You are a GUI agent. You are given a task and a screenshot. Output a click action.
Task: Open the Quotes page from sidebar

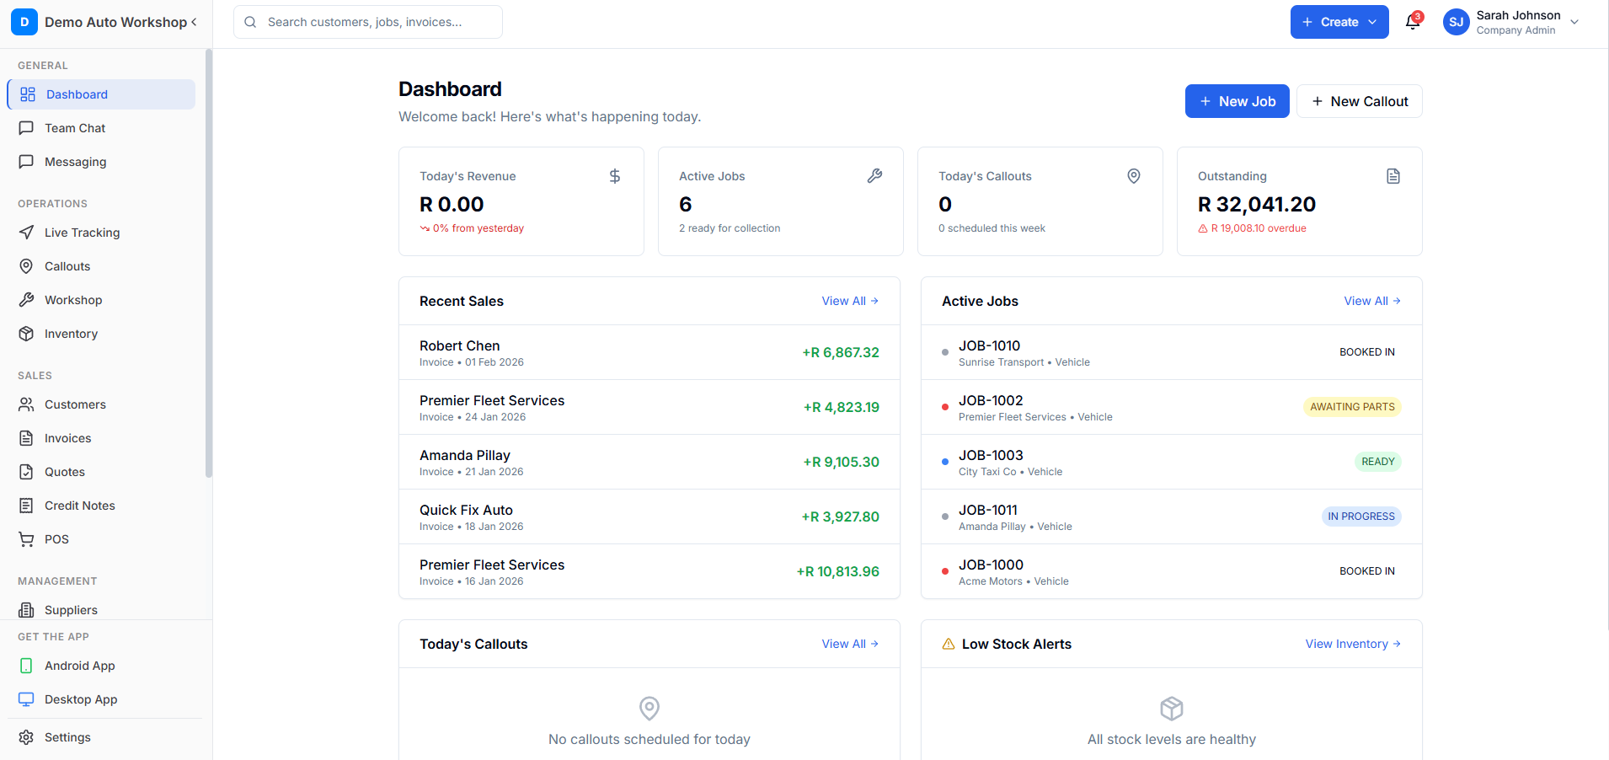pos(64,472)
